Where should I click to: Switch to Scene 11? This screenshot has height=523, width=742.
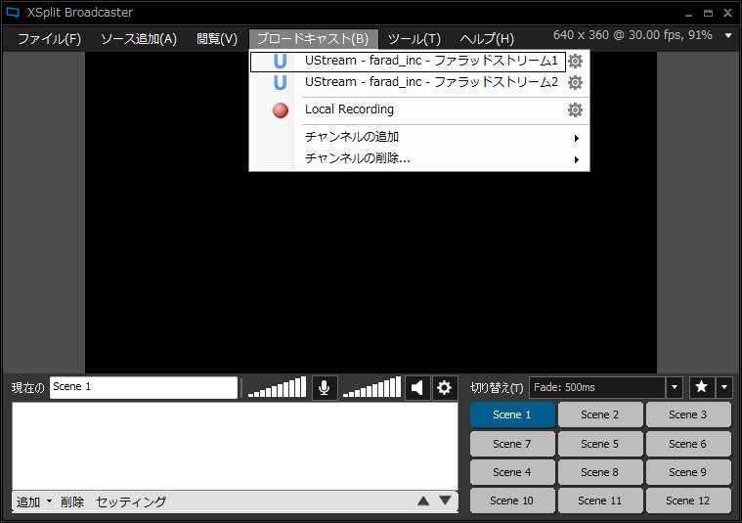click(x=600, y=501)
